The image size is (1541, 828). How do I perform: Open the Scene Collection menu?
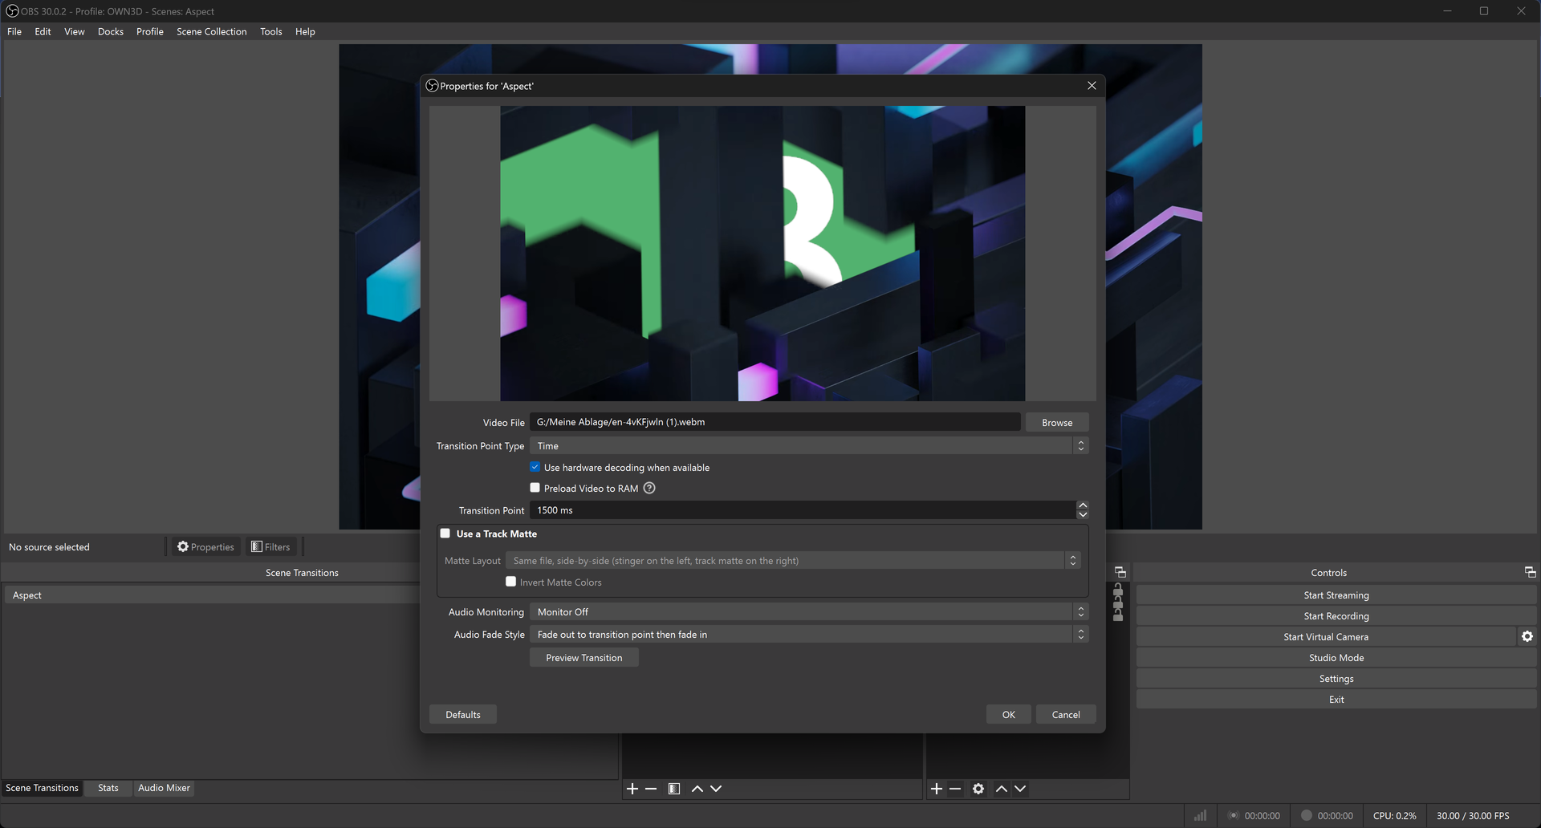pos(212,31)
